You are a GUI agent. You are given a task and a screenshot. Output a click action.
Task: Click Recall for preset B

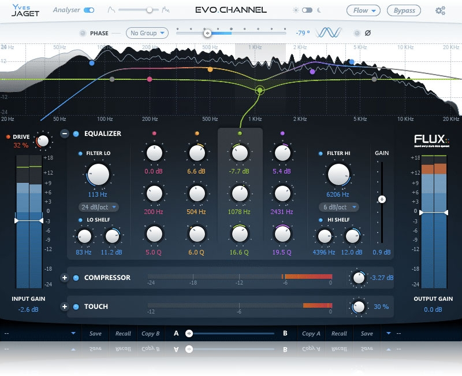[339, 334]
